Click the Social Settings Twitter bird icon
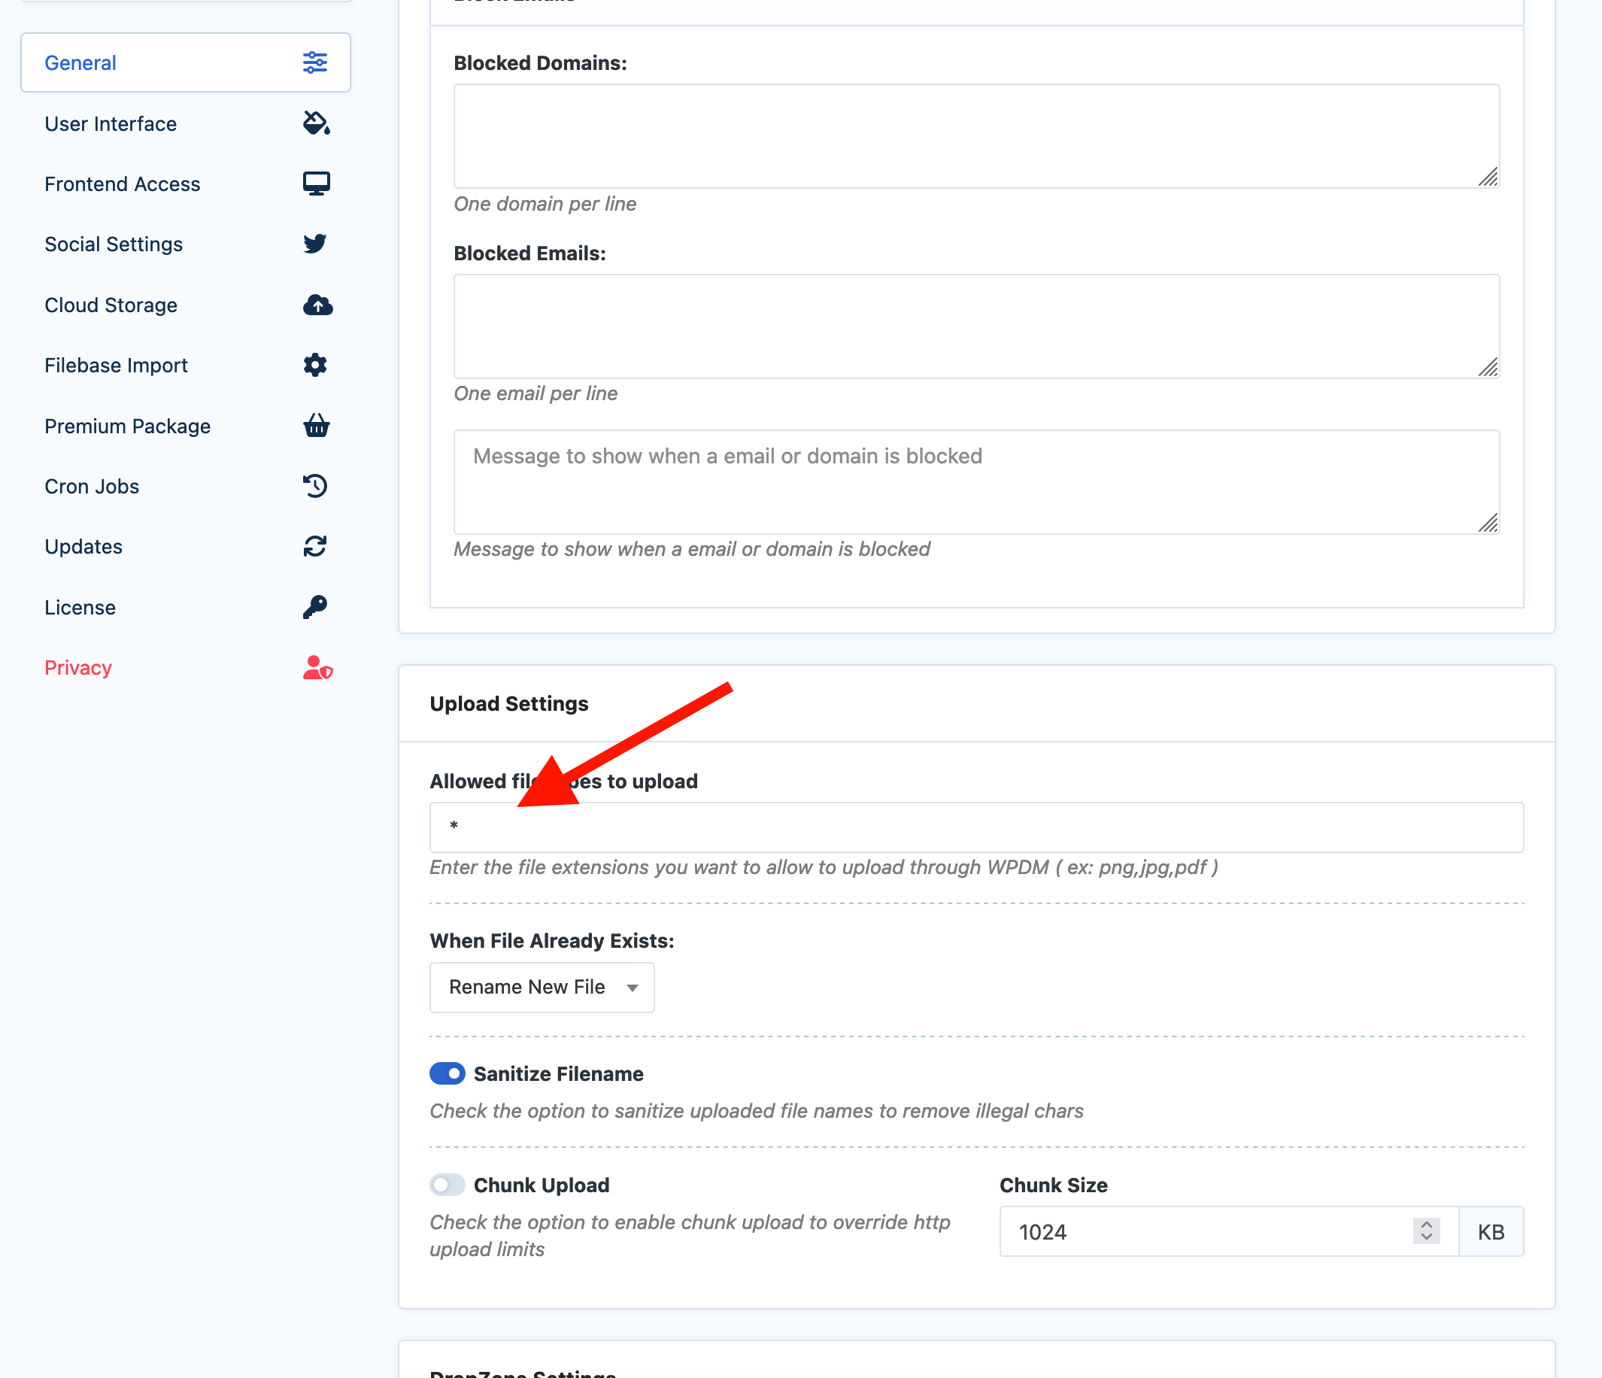Viewport: 1602px width, 1378px height. [314, 244]
